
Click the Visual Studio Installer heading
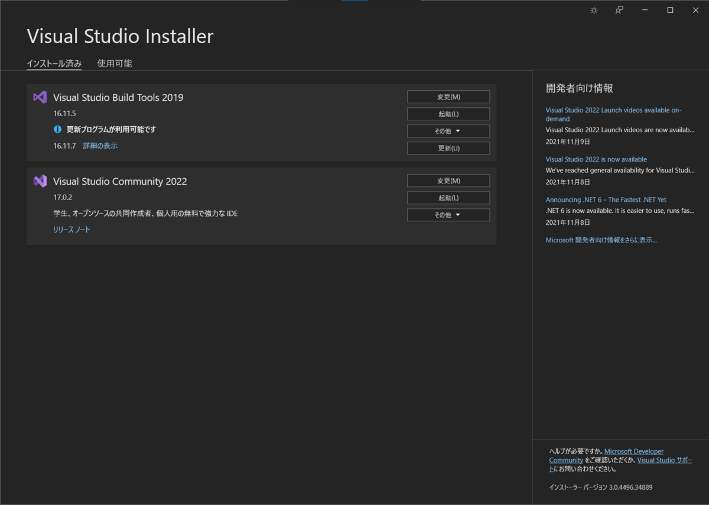(120, 36)
